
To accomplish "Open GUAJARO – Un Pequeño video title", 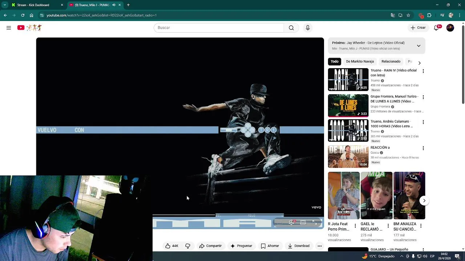I will (x=389, y=249).
